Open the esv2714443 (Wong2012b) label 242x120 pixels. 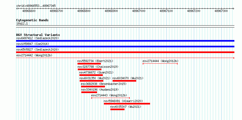pyautogui.click(x=109, y=95)
